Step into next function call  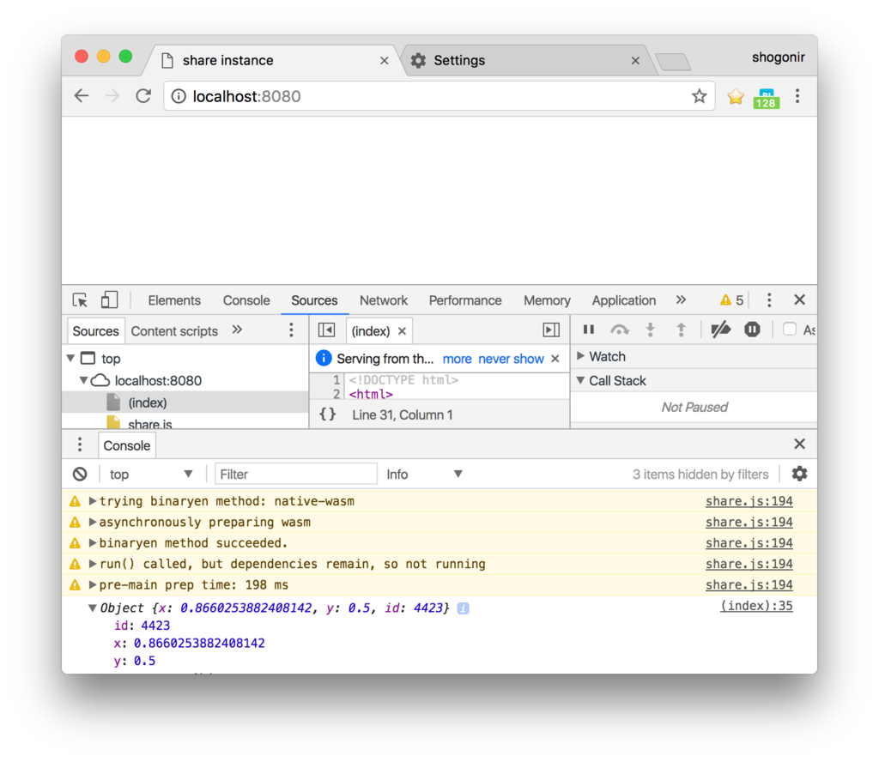tap(651, 330)
